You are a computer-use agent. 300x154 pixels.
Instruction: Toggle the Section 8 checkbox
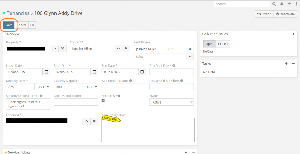pos(103,101)
